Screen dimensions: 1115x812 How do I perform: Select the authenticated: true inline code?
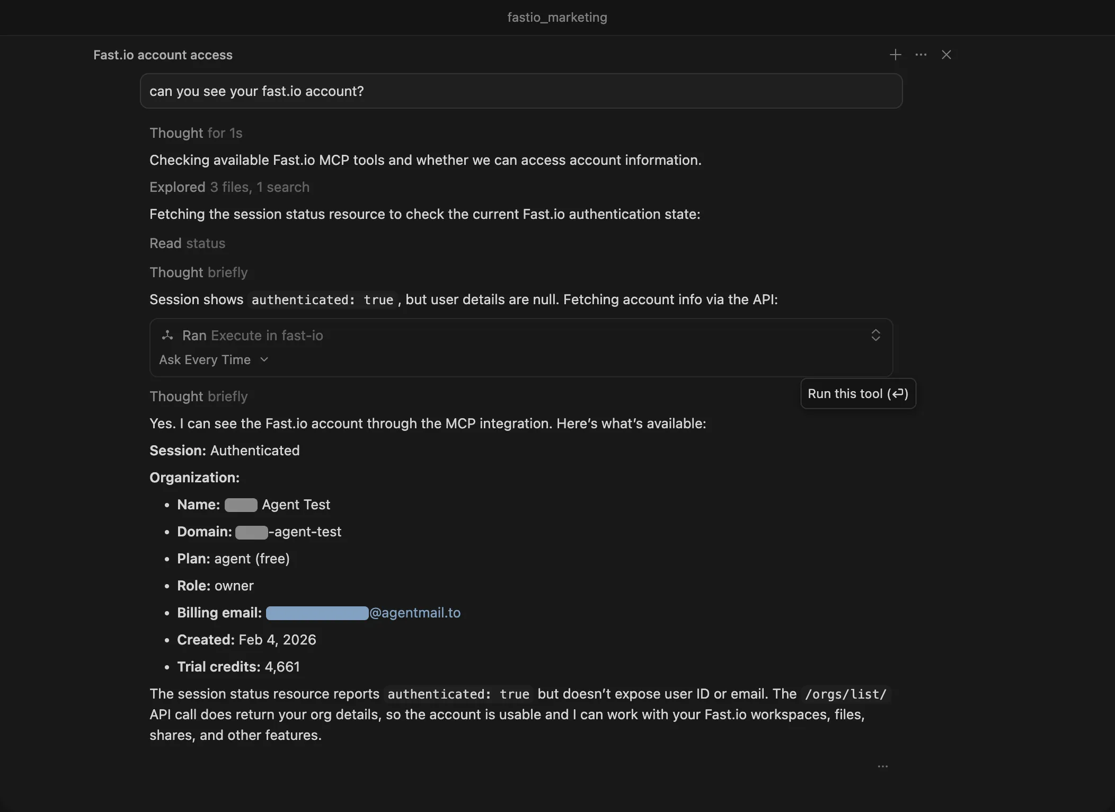[322, 299]
